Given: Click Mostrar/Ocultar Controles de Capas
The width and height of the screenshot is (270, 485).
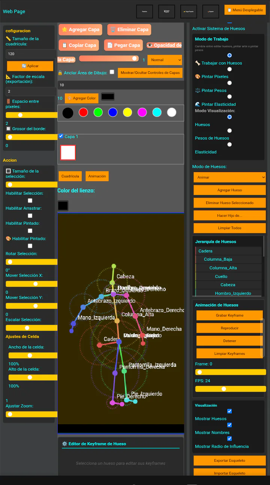Looking at the screenshot, I should (150, 73).
